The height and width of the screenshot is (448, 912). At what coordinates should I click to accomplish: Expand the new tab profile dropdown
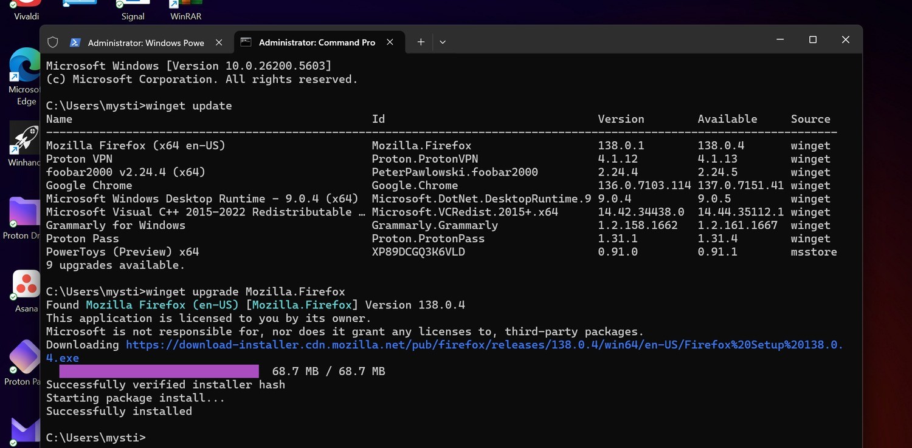443,42
